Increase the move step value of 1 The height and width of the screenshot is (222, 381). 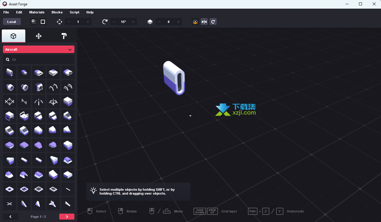[88, 22]
